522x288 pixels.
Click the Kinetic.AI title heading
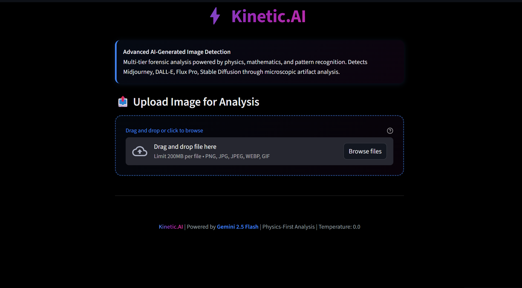[x=269, y=16]
